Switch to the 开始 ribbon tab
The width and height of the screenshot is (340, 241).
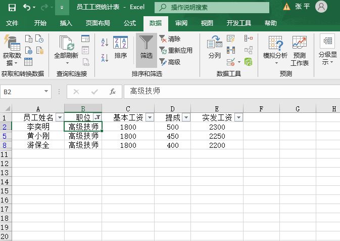pyautogui.click(x=40, y=23)
